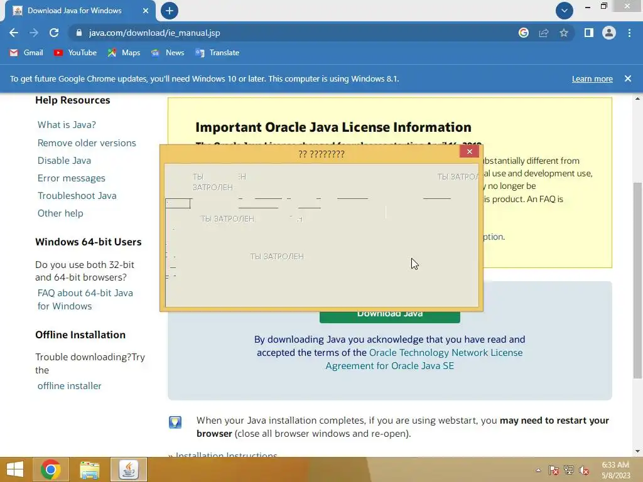Expand the tab search dropdown arrow

(565, 11)
